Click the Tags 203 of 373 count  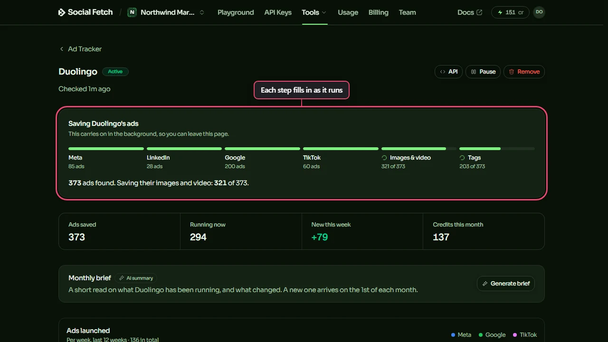tap(472, 166)
